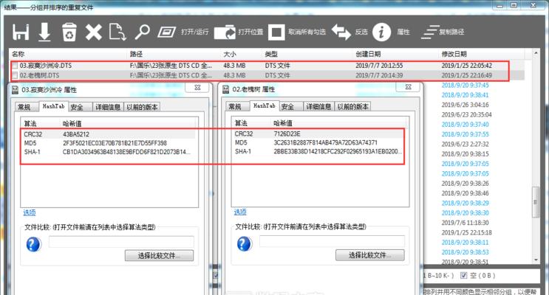This screenshot has height=295, width=549.
Task: Open 详细信息 tab in 03.寂寞沙洲冷 properties
Action: [108, 107]
